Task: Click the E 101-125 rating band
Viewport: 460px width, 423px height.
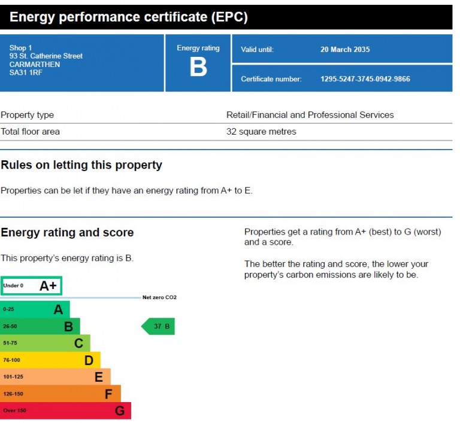Action: [x=56, y=377]
